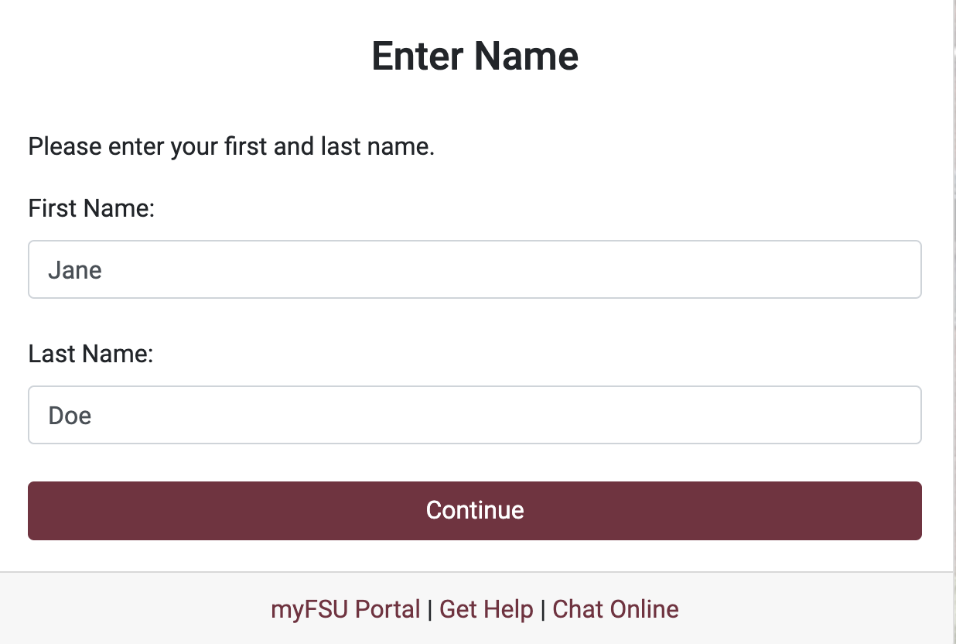
Task: Submit the form via Continue
Action: point(474,510)
